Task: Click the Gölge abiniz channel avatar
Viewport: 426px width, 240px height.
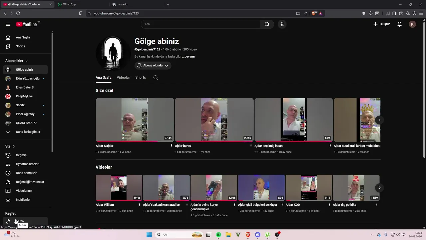Action: click(113, 54)
